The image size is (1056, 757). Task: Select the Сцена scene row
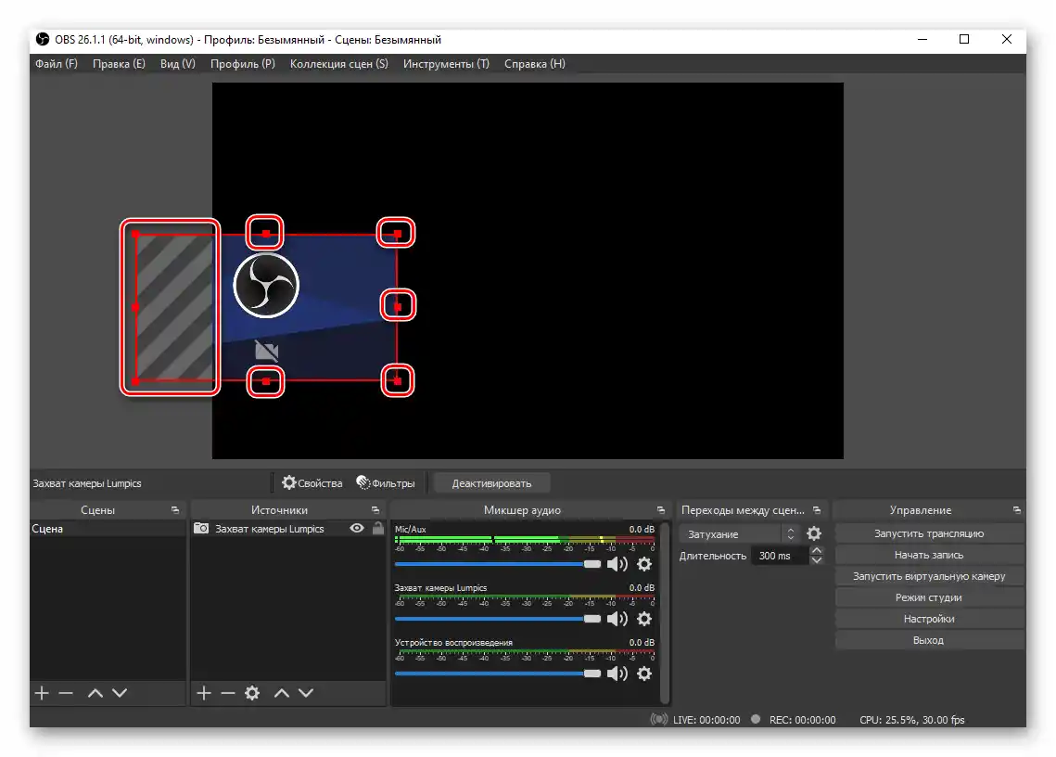(x=107, y=529)
